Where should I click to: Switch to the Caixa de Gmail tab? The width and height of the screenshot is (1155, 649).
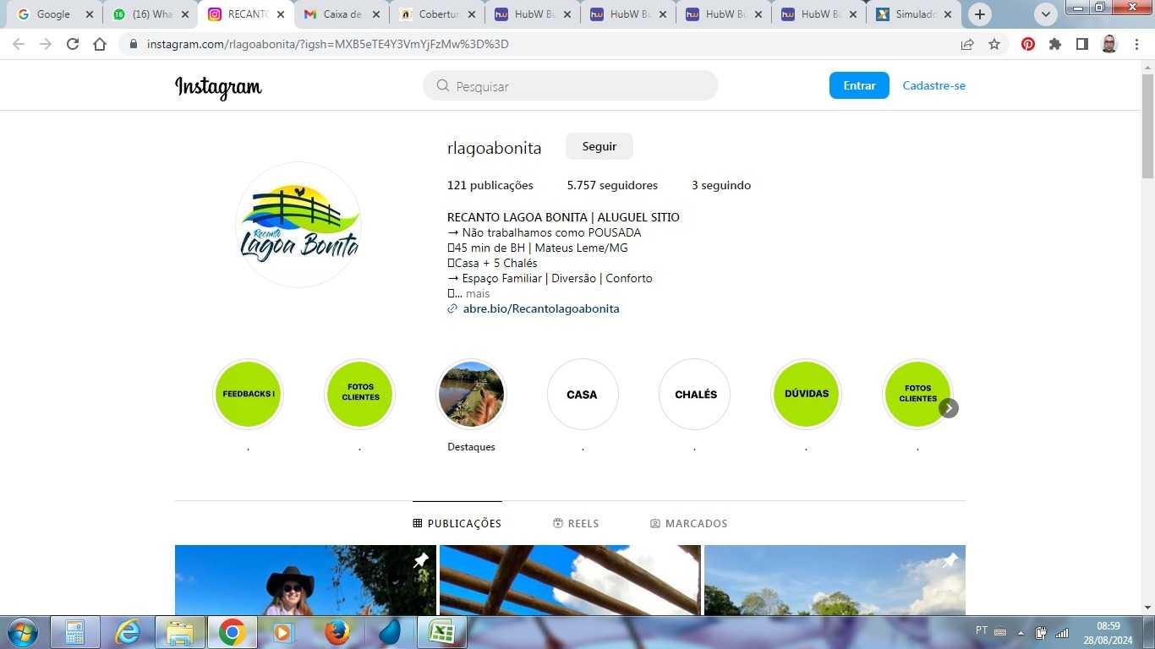342,14
